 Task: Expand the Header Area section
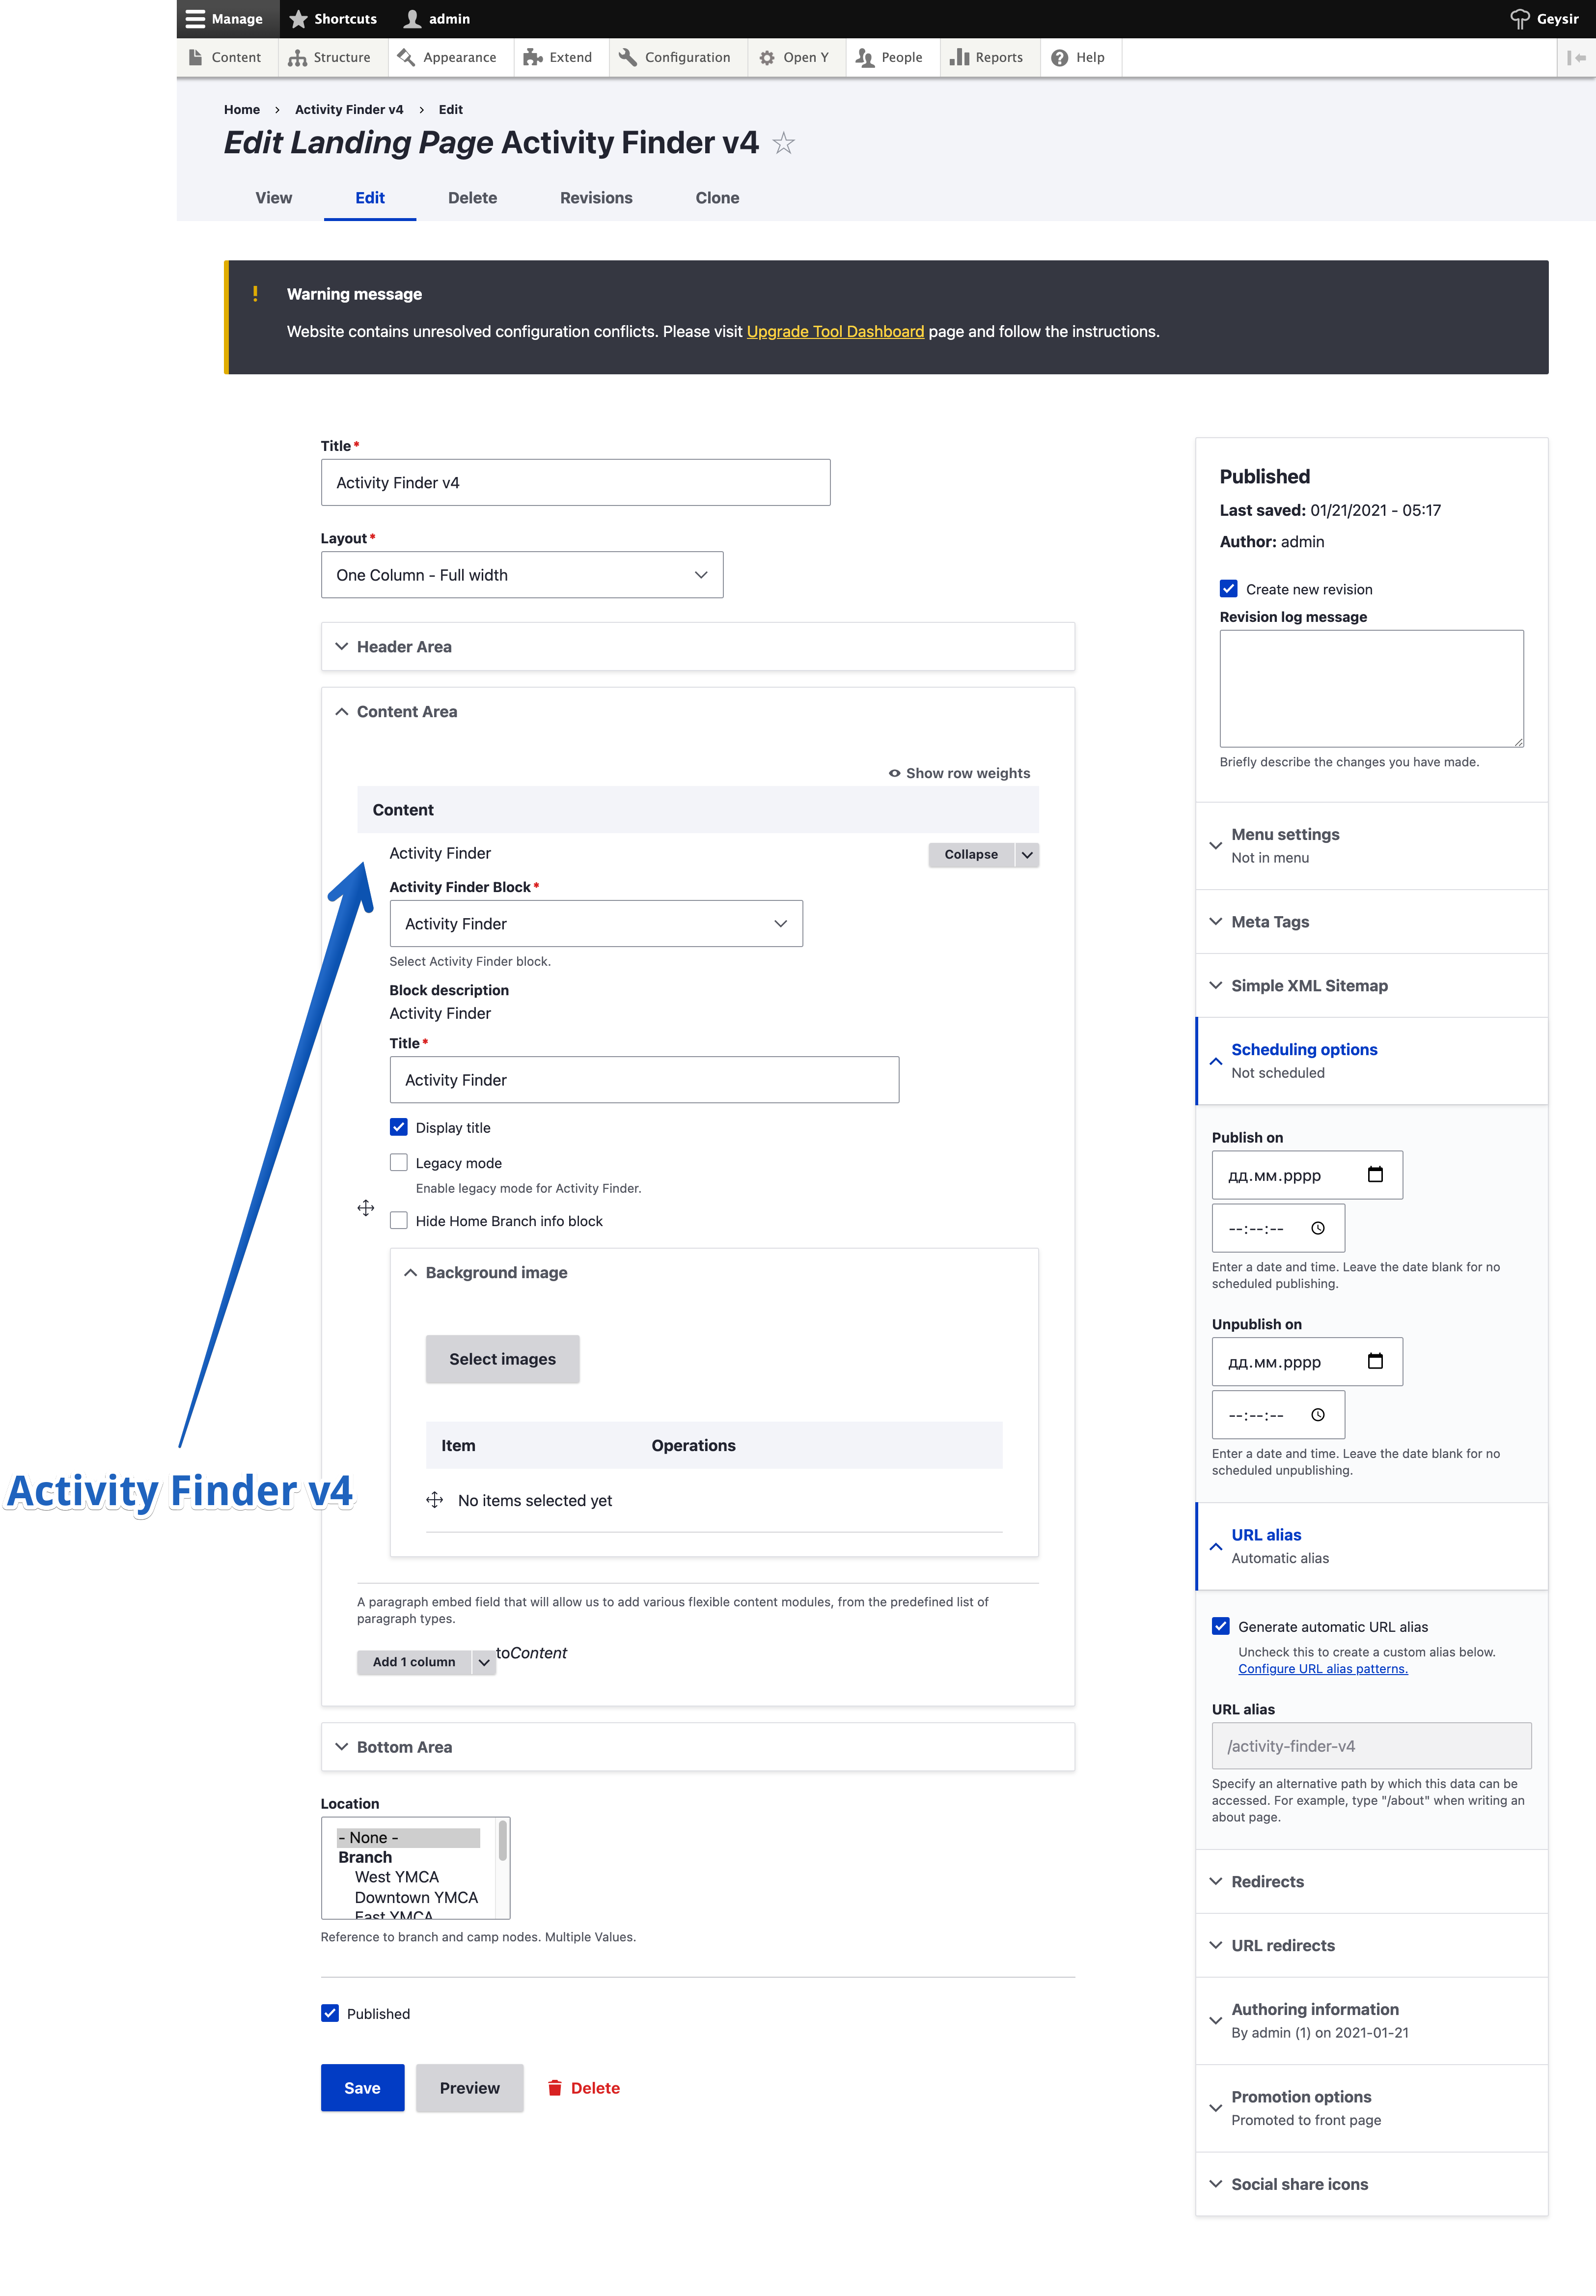[x=698, y=647]
